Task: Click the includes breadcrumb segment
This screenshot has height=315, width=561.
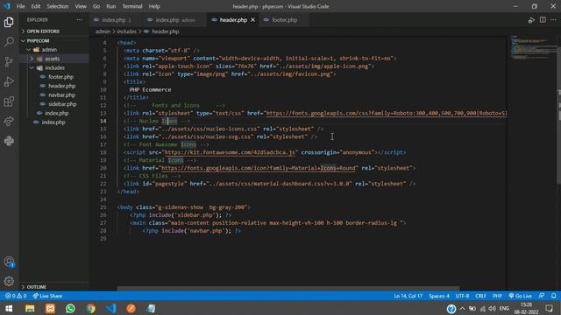Action: [x=126, y=31]
